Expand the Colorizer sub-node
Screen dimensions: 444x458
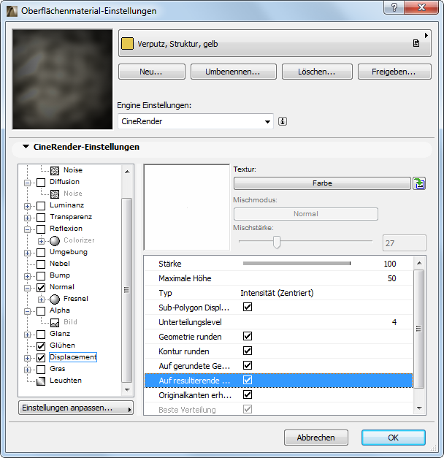[41, 241]
